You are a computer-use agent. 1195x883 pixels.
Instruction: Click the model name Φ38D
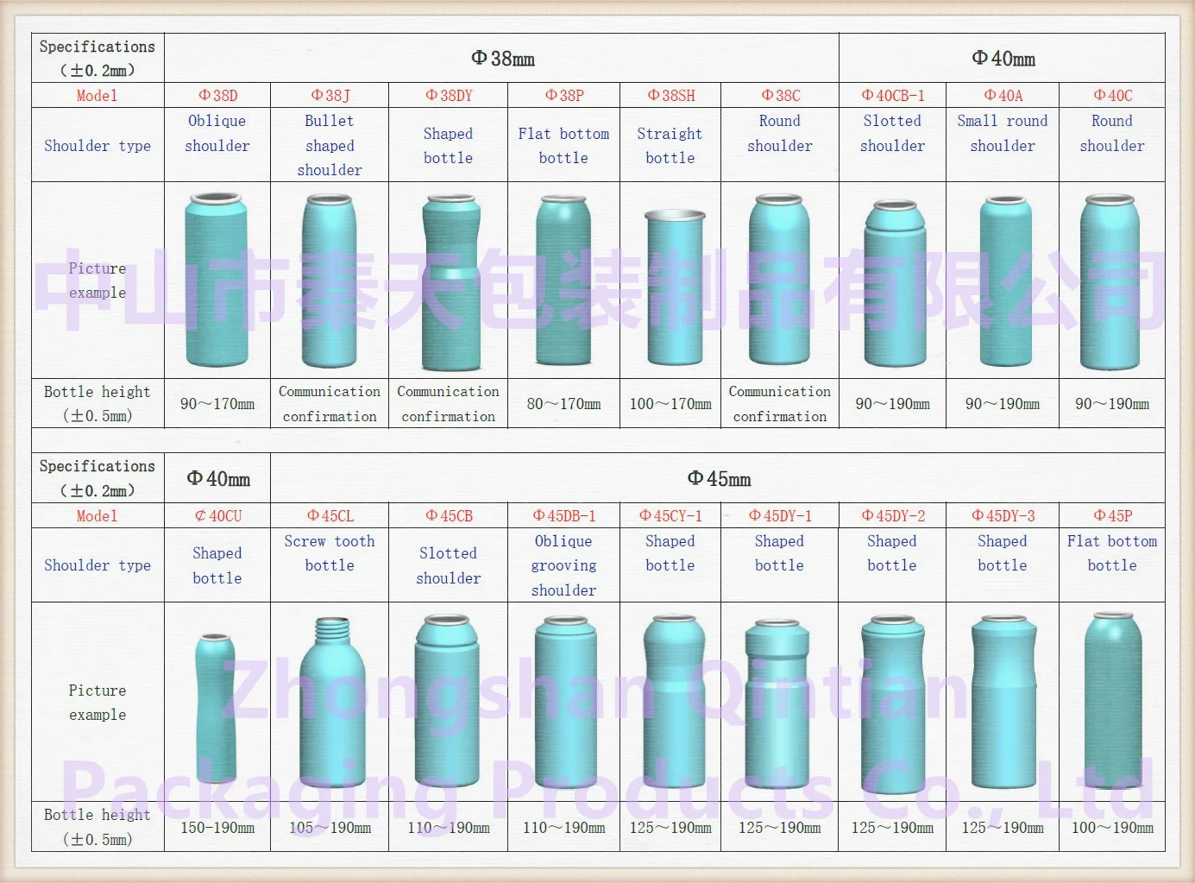[217, 95]
